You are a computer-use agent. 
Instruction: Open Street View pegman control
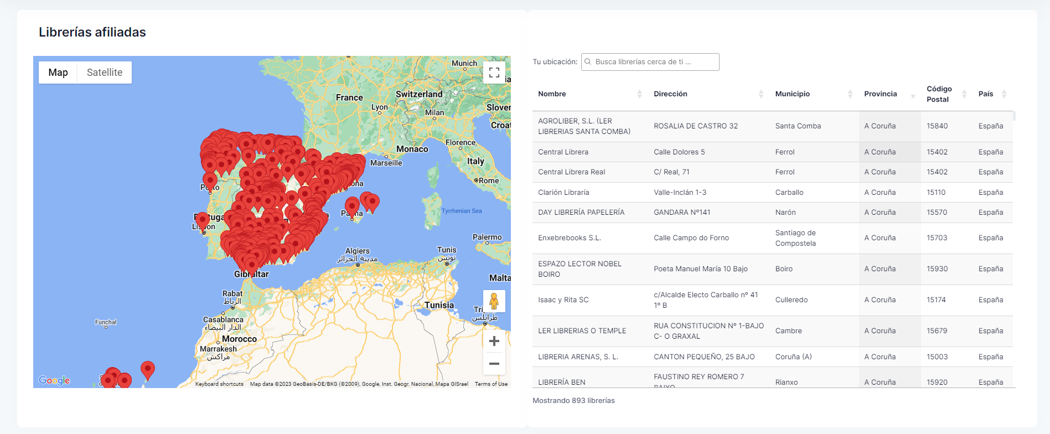494,301
